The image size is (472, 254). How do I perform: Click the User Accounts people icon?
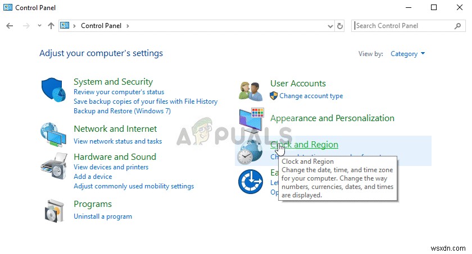[251, 90]
